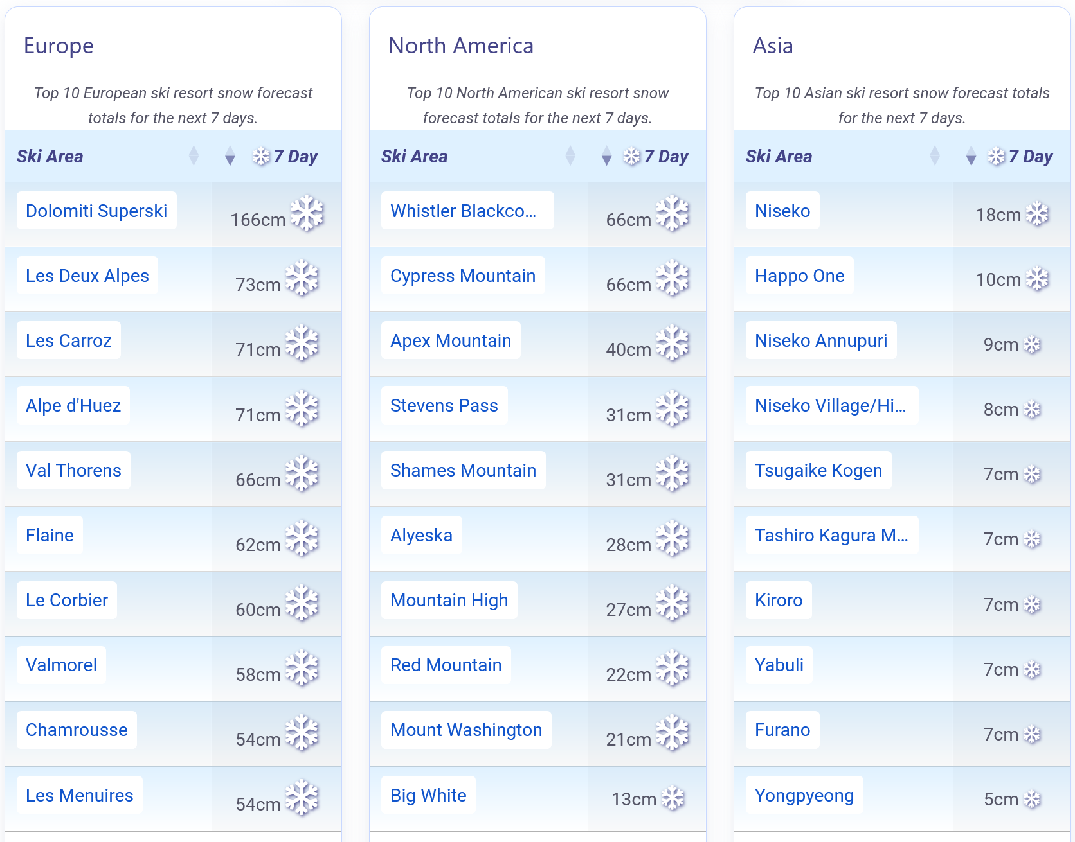Click the snowflake icon in Val Thorens row
Viewport: 1075px width, 842px height.
point(302,473)
